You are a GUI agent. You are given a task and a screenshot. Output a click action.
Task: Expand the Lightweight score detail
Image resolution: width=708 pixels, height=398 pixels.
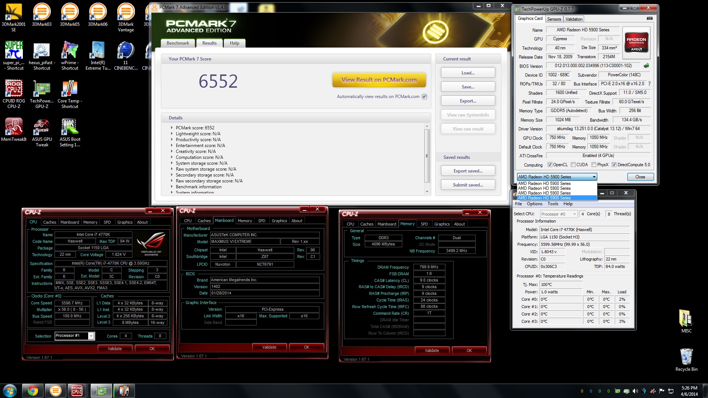point(171,134)
